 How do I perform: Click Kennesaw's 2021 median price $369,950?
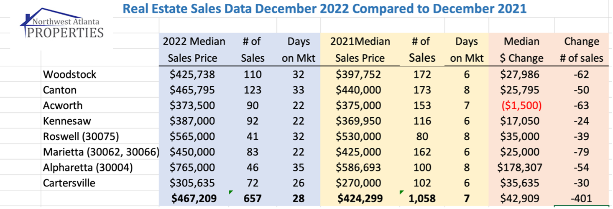(360, 121)
